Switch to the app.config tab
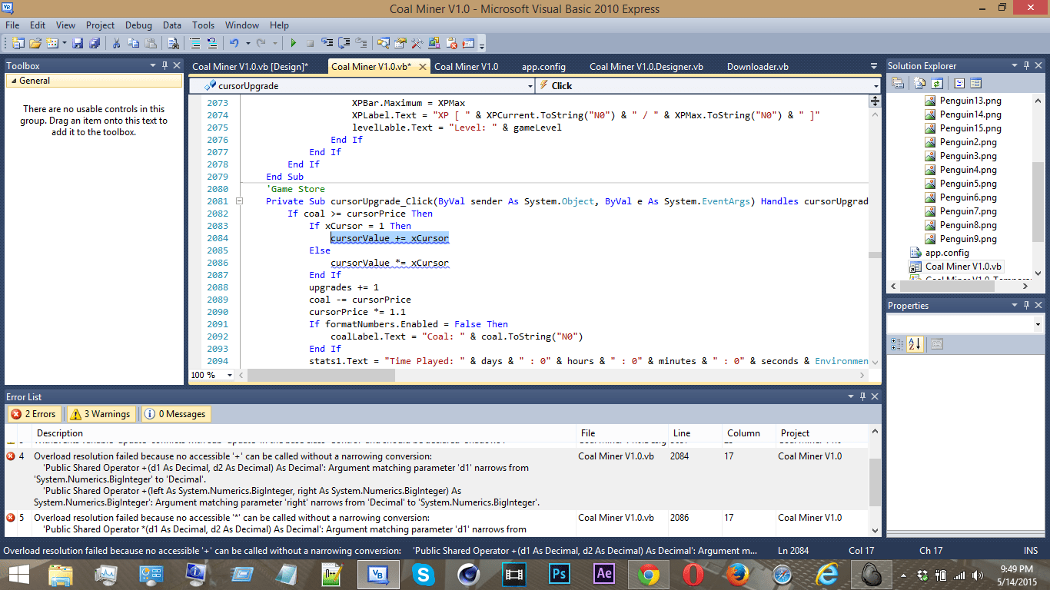Image resolution: width=1050 pixels, height=590 pixels. point(543,67)
